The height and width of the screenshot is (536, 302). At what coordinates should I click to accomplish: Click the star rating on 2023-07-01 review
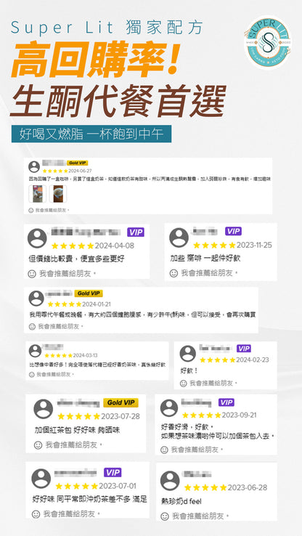click(x=76, y=486)
